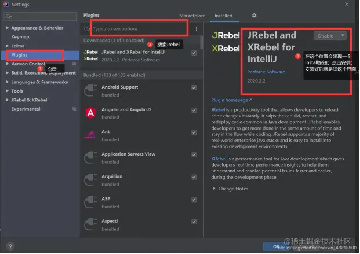Switch to the Installed tab
The image size is (360, 254).
coord(223,16)
